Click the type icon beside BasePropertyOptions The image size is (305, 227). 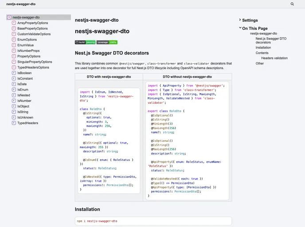click(x=14, y=28)
